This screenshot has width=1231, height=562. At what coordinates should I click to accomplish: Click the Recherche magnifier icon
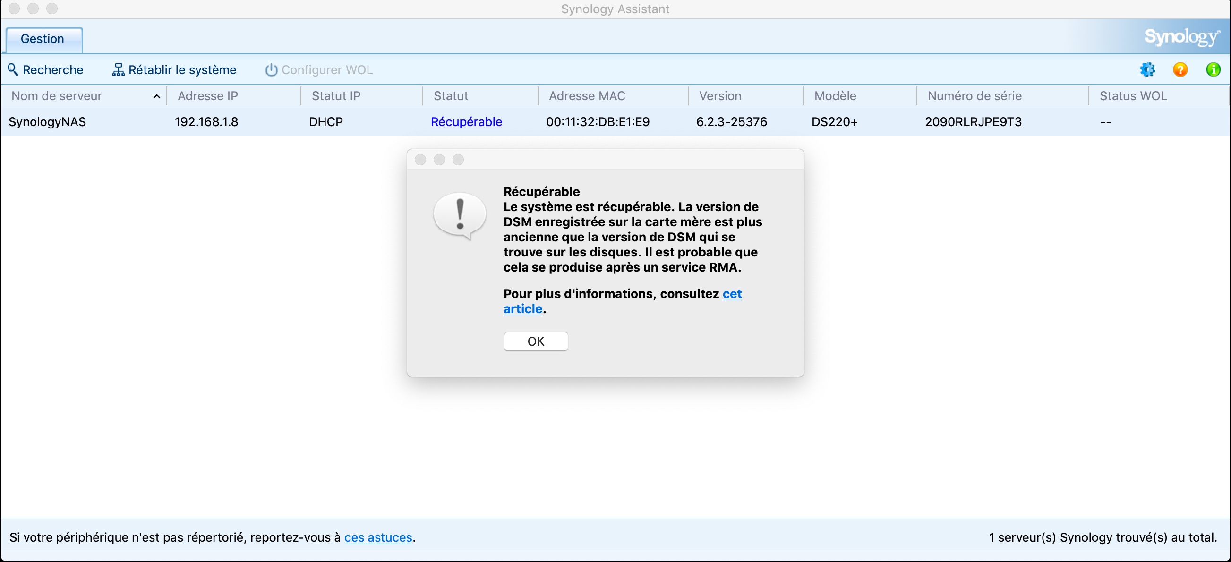click(13, 70)
